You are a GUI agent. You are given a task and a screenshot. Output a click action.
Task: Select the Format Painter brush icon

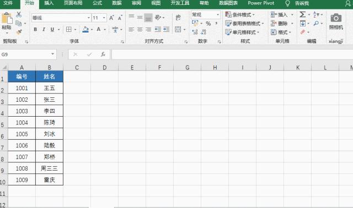point(19,32)
